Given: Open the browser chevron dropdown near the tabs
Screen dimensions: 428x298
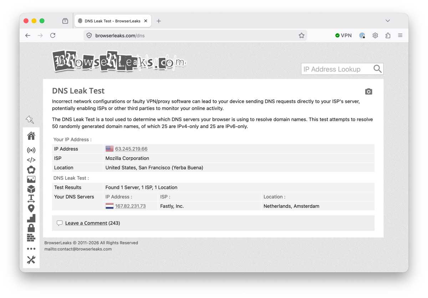Looking at the screenshot, I should pyautogui.click(x=387, y=21).
